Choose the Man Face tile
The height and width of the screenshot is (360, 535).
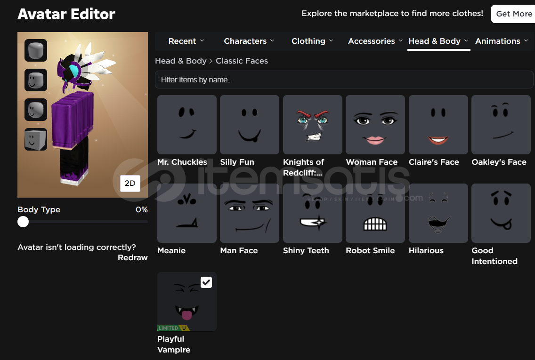[250, 213]
